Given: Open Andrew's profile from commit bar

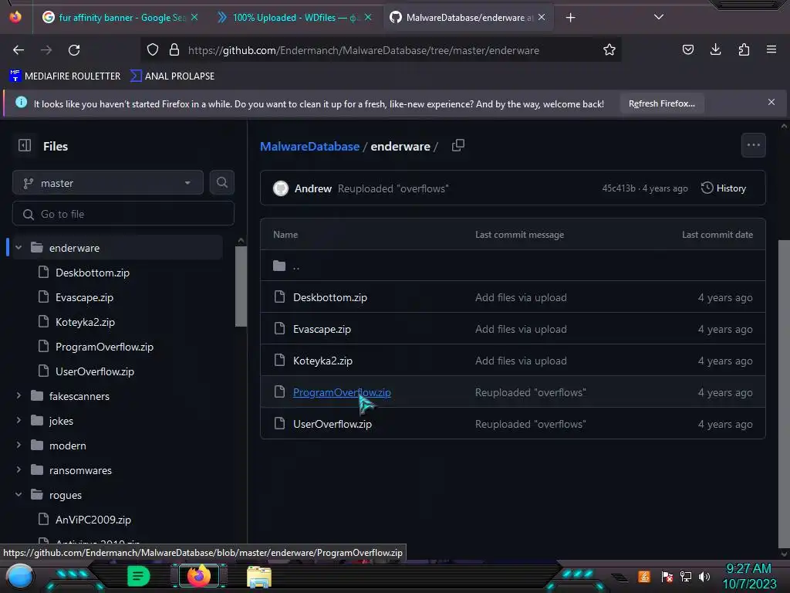Looking at the screenshot, I should pyautogui.click(x=313, y=188).
